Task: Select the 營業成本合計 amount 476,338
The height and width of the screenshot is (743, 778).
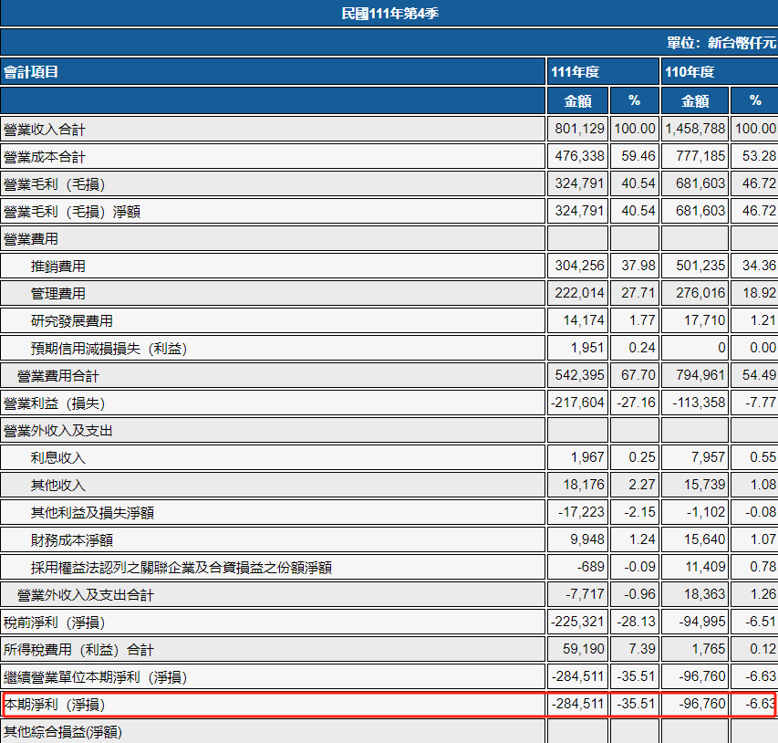Action: point(579,157)
